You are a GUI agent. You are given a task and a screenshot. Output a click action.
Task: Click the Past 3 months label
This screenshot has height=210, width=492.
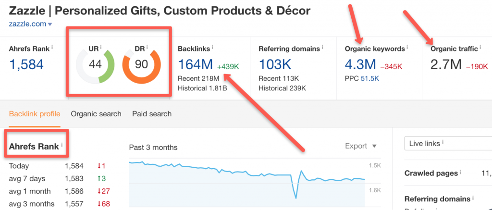coord(153,147)
